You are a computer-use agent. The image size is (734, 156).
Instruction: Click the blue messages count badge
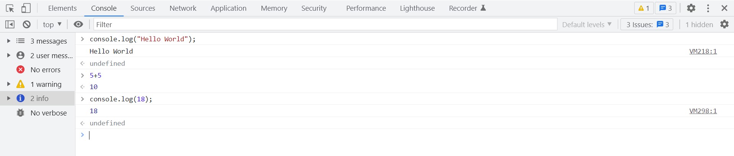[x=666, y=8]
